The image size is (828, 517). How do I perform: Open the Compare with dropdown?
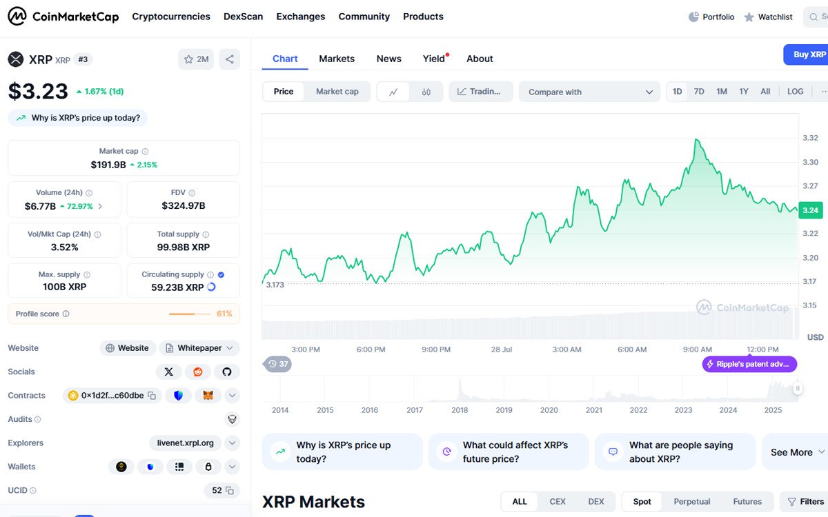[590, 92]
